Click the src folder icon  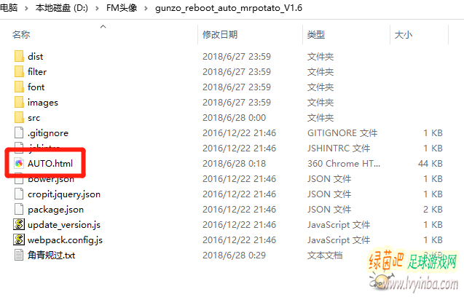coord(19,117)
